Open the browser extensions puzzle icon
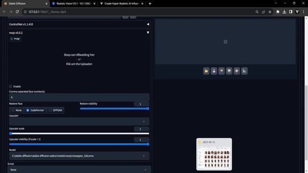This screenshot has height=173, width=308. point(278,12)
